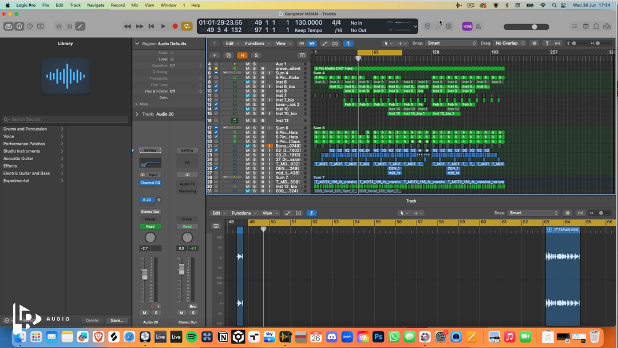
Task: Open the Navigate menu in the menu bar
Action: tap(96, 5)
